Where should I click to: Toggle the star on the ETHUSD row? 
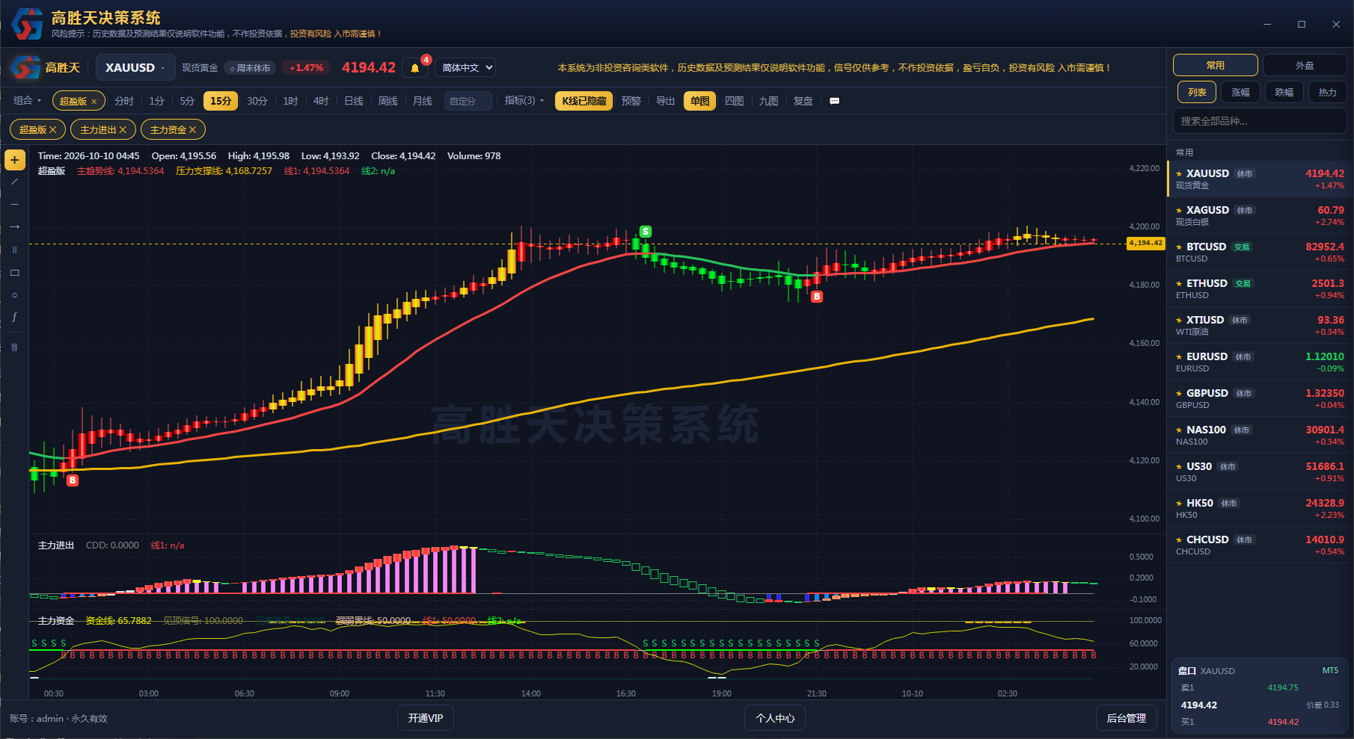[x=1179, y=283]
